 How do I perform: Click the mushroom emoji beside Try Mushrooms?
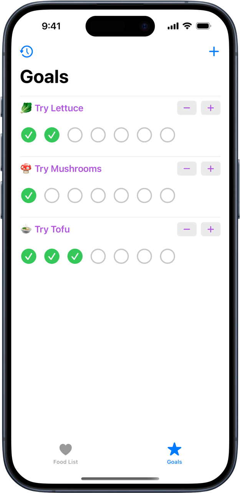pos(26,168)
